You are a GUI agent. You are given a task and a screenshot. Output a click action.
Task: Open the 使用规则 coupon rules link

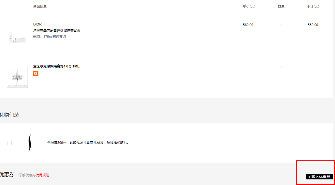coord(42,175)
